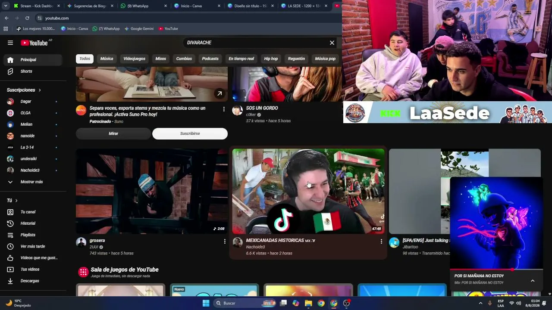The width and height of the screenshot is (552, 310).
Task: Click the YouTube logo in the page header
Action: [x=34, y=43]
